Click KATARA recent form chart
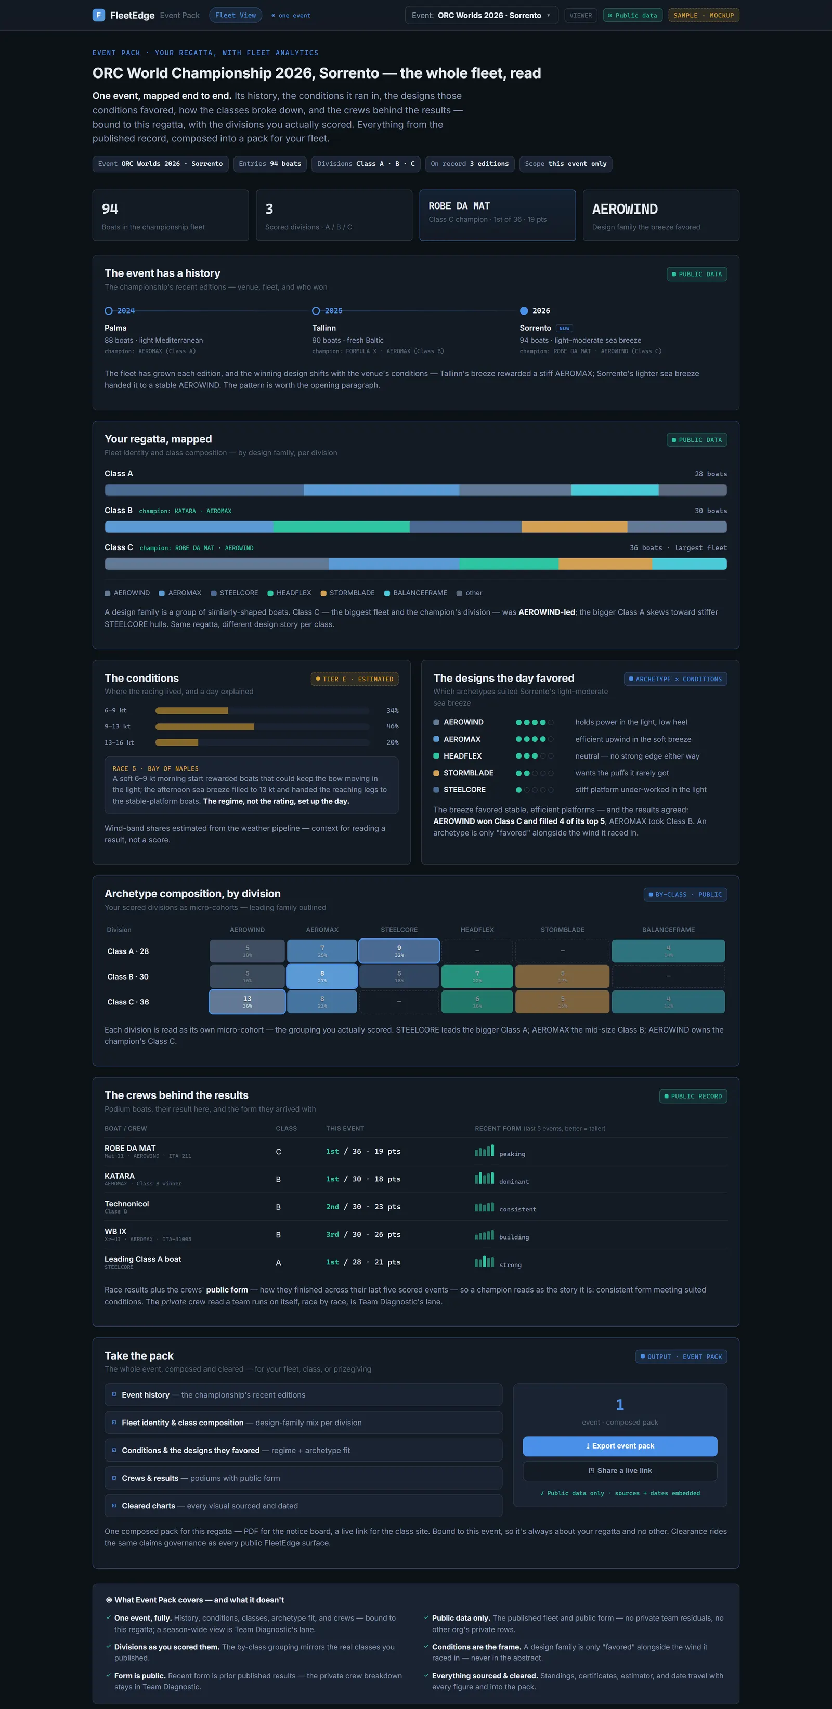832x1709 pixels. coord(484,1179)
